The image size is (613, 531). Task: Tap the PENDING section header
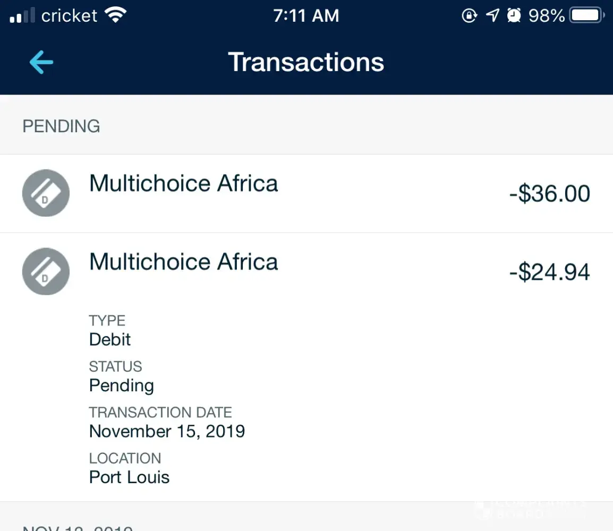tap(61, 126)
